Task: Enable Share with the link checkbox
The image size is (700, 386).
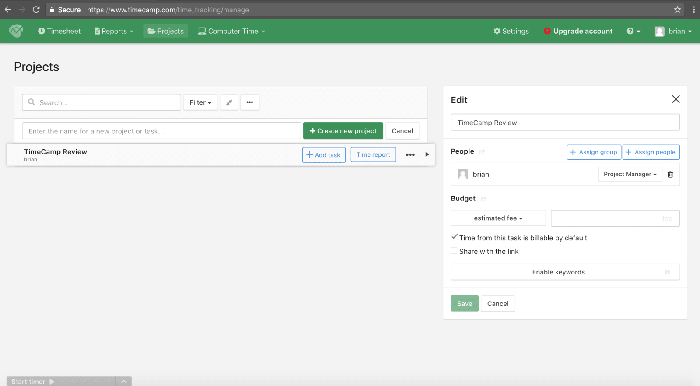Action: click(454, 251)
